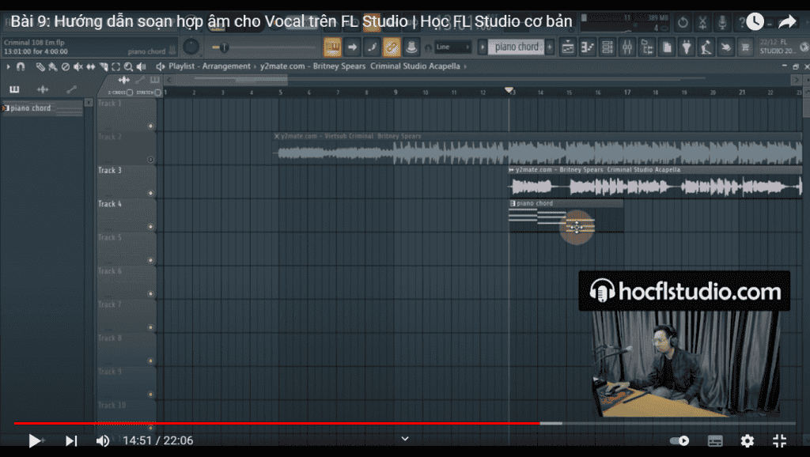The image size is (810, 457).
Task: Click the scissors cut icon in top toolbar
Action: pos(702,23)
